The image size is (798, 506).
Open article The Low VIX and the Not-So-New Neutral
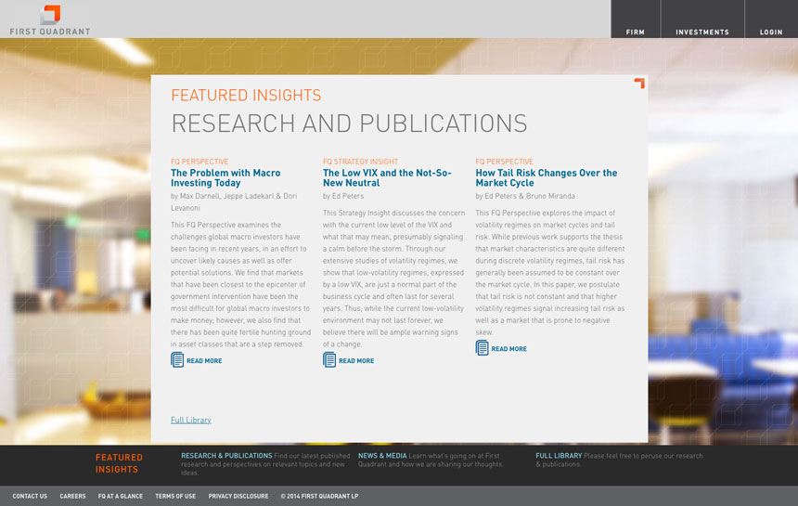click(387, 177)
